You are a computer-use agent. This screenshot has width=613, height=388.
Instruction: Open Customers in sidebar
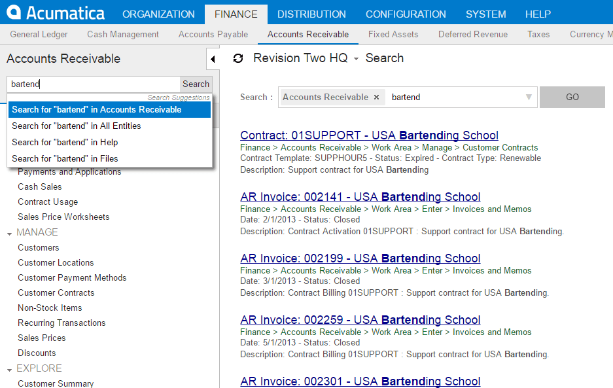click(39, 247)
